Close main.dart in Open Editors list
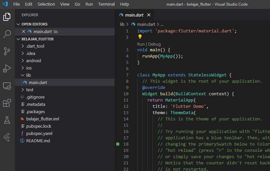Viewport: 270px width, 171px height. pyautogui.click(x=24, y=31)
